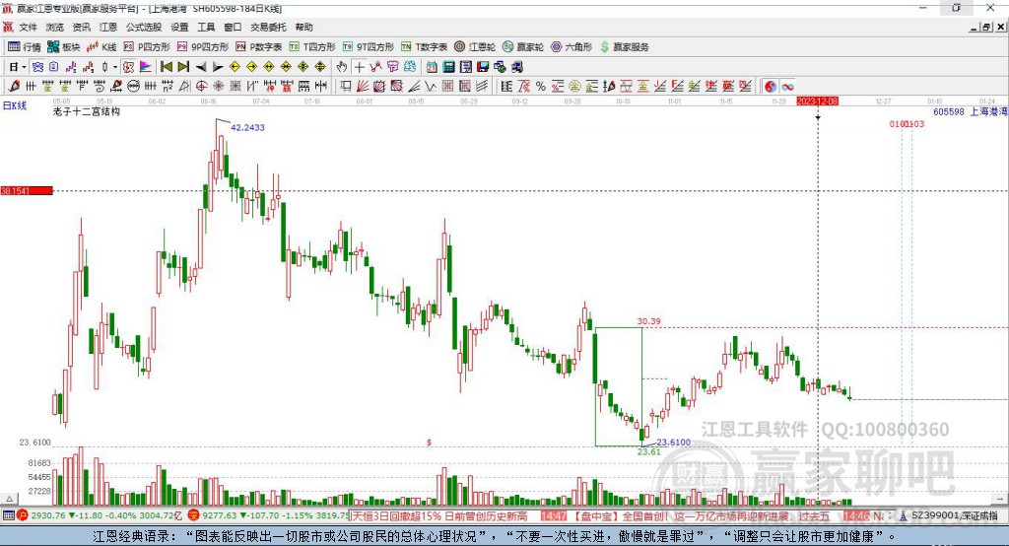The image size is (1009, 546).
Task: Open the 天恒3日回撤 news ticker item
Action: 440,516
